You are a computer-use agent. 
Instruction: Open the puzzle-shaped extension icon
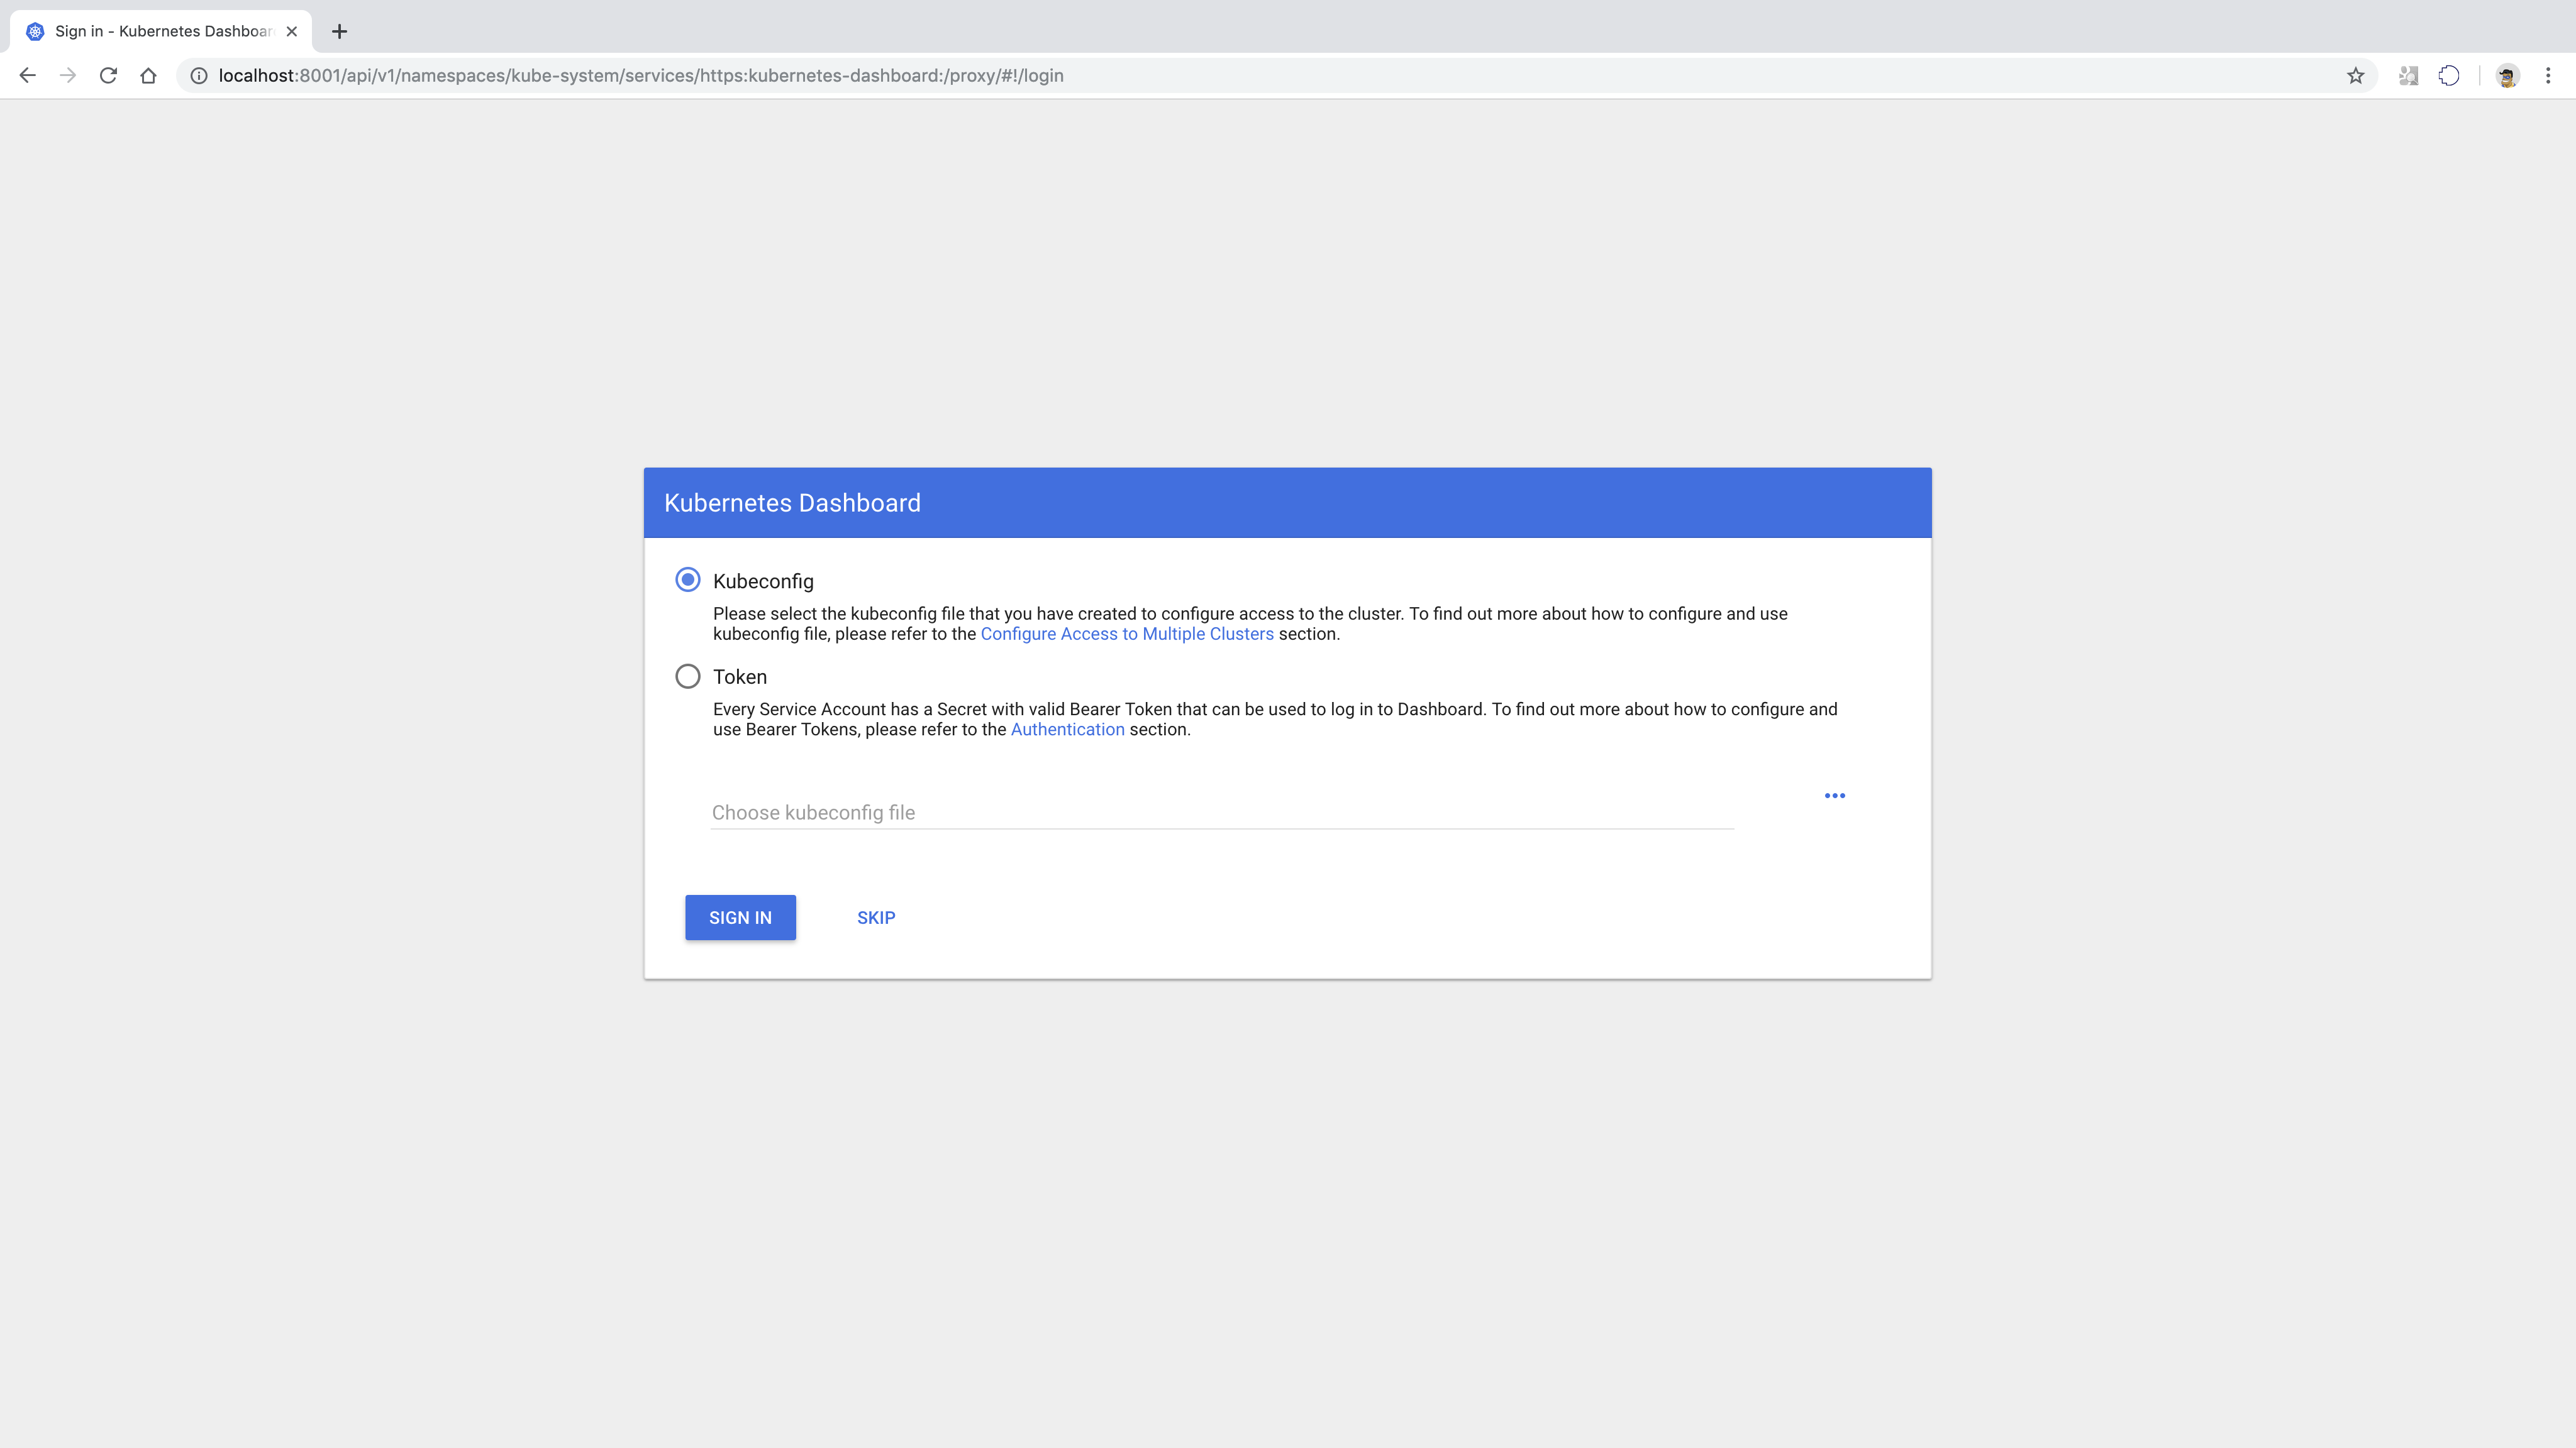coord(2408,76)
